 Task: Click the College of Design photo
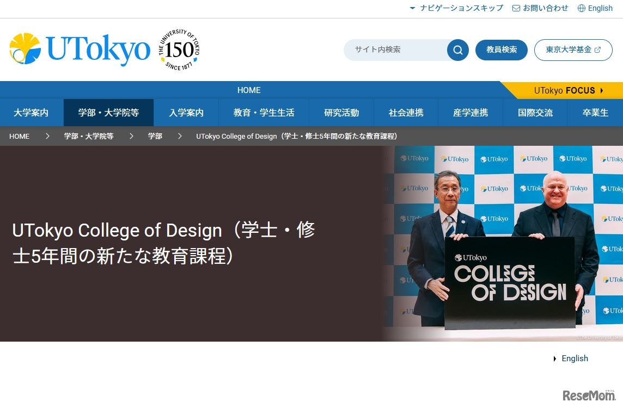504,243
